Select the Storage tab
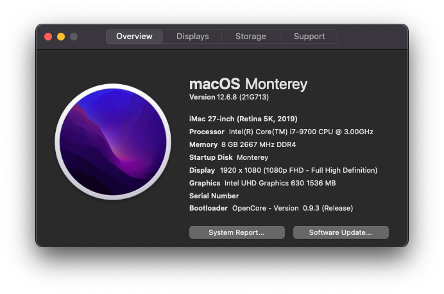444x294 pixels. (251, 36)
